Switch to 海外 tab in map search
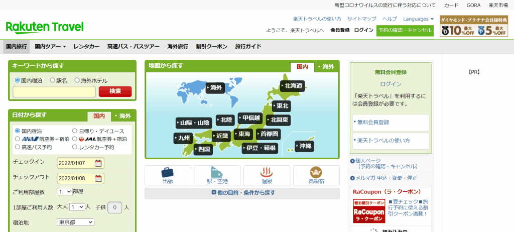The width and height of the screenshot is (514, 232). click(x=326, y=67)
